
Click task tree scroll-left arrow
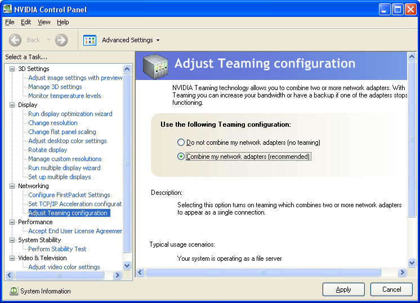pyautogui.click(x=10, y=275)
